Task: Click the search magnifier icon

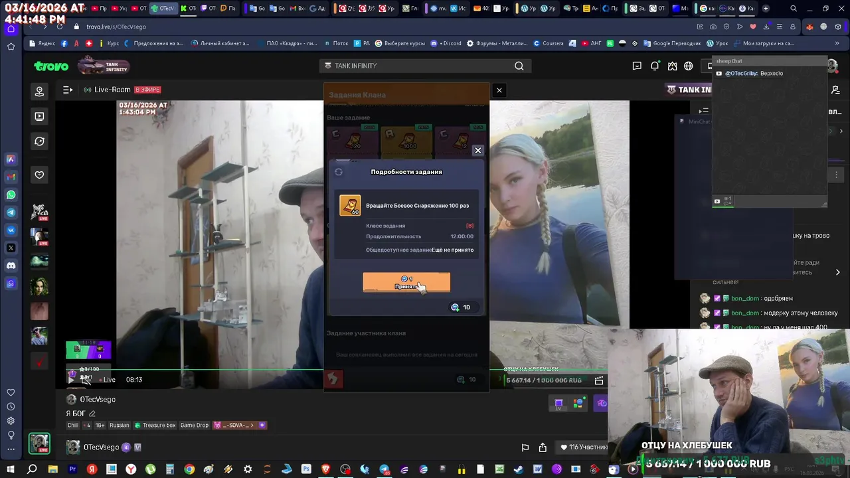Action: [519, 66]
